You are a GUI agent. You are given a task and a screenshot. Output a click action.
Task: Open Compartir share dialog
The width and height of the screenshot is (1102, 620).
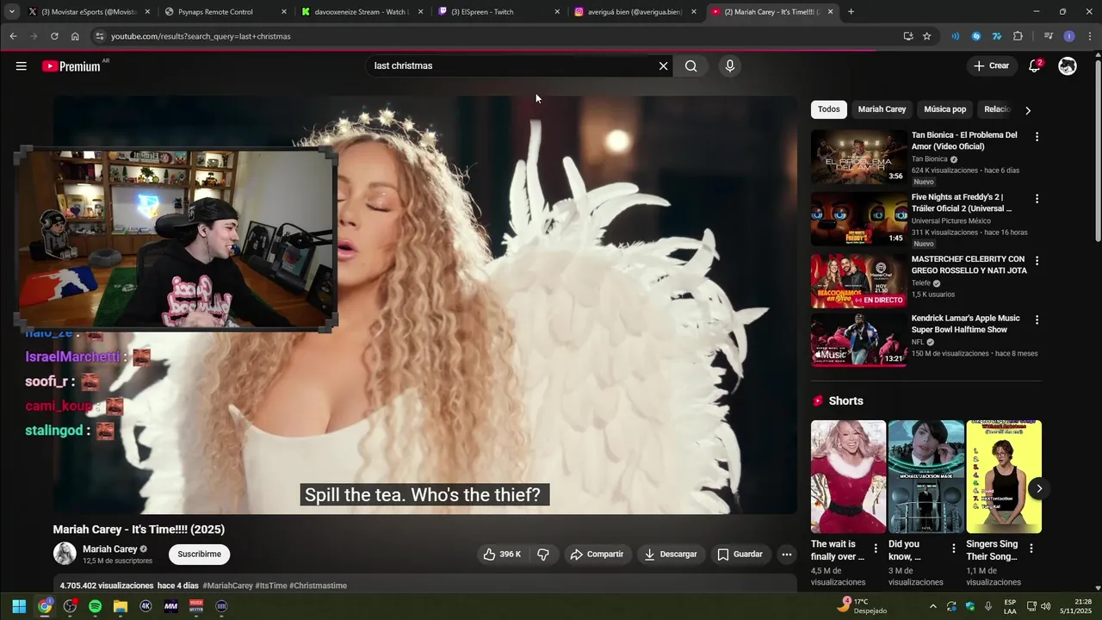pos(597,555)
